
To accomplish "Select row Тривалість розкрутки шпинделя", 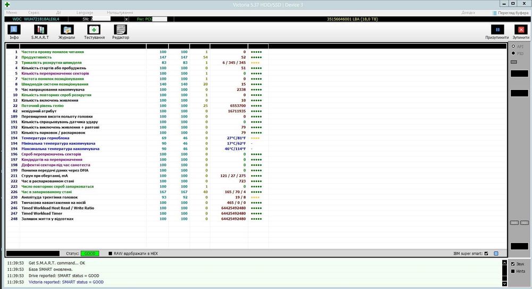I will point(256,63).
